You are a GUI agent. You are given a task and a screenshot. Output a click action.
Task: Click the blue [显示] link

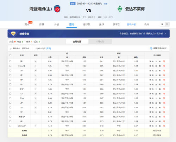48,49
